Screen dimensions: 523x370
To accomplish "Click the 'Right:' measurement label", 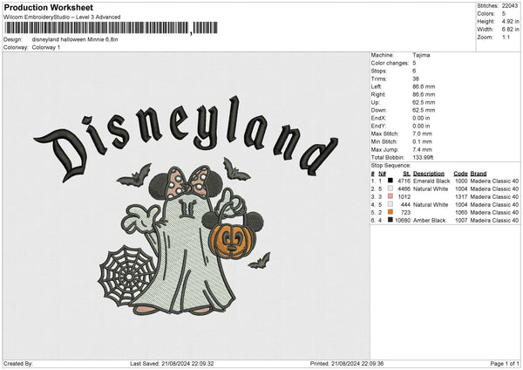I will coord(378,94).
